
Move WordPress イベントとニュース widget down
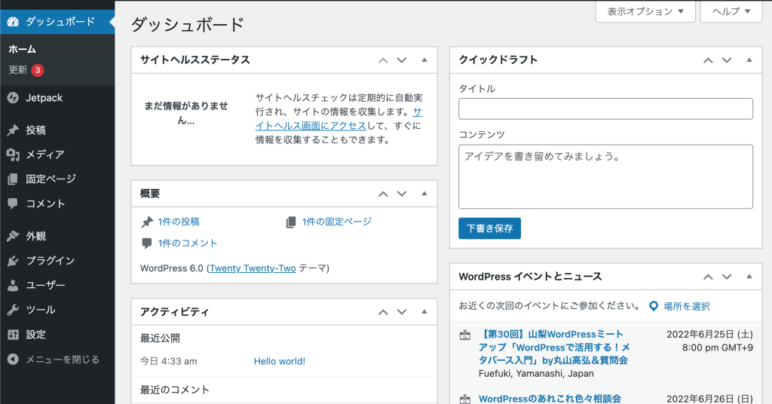point(727,277)
